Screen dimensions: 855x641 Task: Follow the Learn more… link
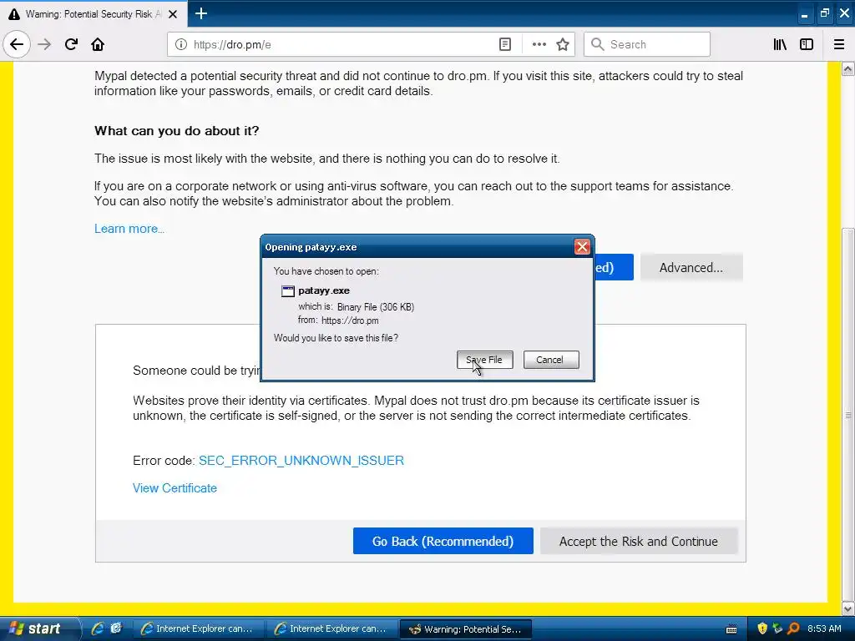point(129,229)
